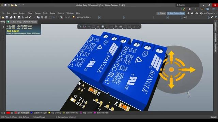Open the Components side panel tab
This screenshot has height=122, width=218.
pyautogui.click(x=215, y=26)
